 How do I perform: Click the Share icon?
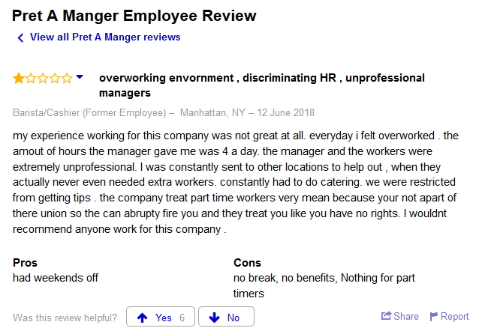click(x=387, y=316)
